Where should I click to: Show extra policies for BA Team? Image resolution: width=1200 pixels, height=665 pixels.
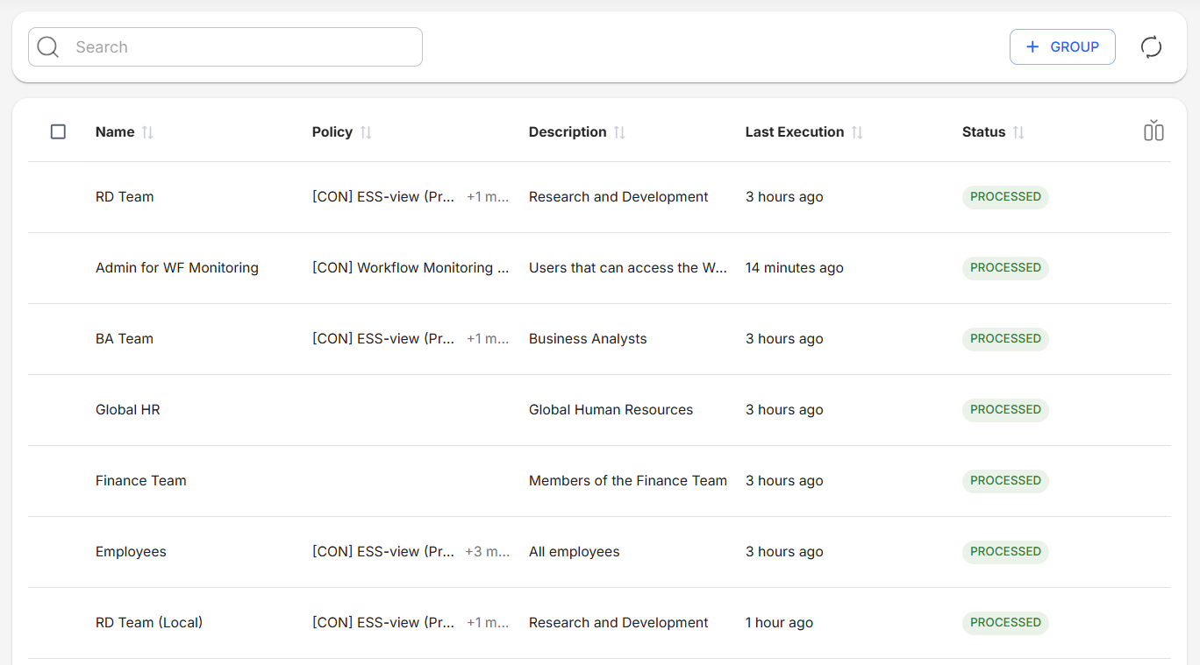point(487,339)
